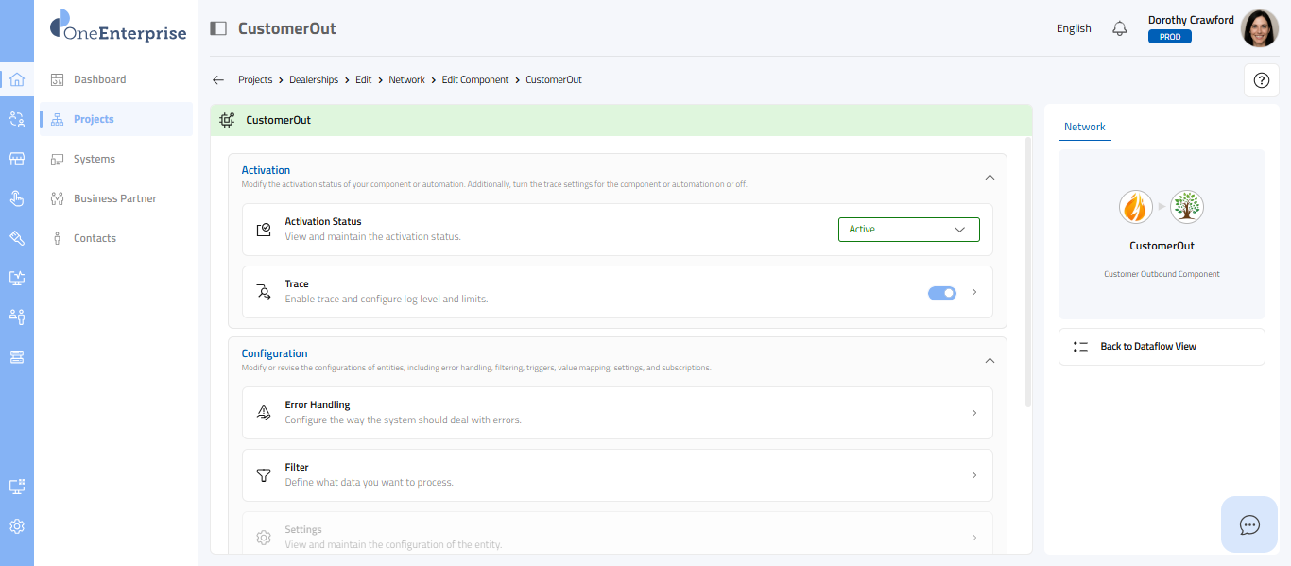Click Back to Dataflow View button
Viewport: 1291px width, 566px height.
click(1161, 347)
